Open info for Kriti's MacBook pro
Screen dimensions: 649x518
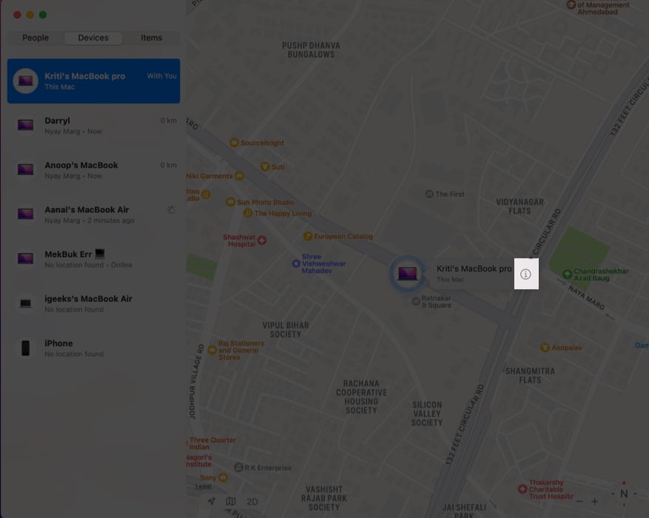(525, 274)
